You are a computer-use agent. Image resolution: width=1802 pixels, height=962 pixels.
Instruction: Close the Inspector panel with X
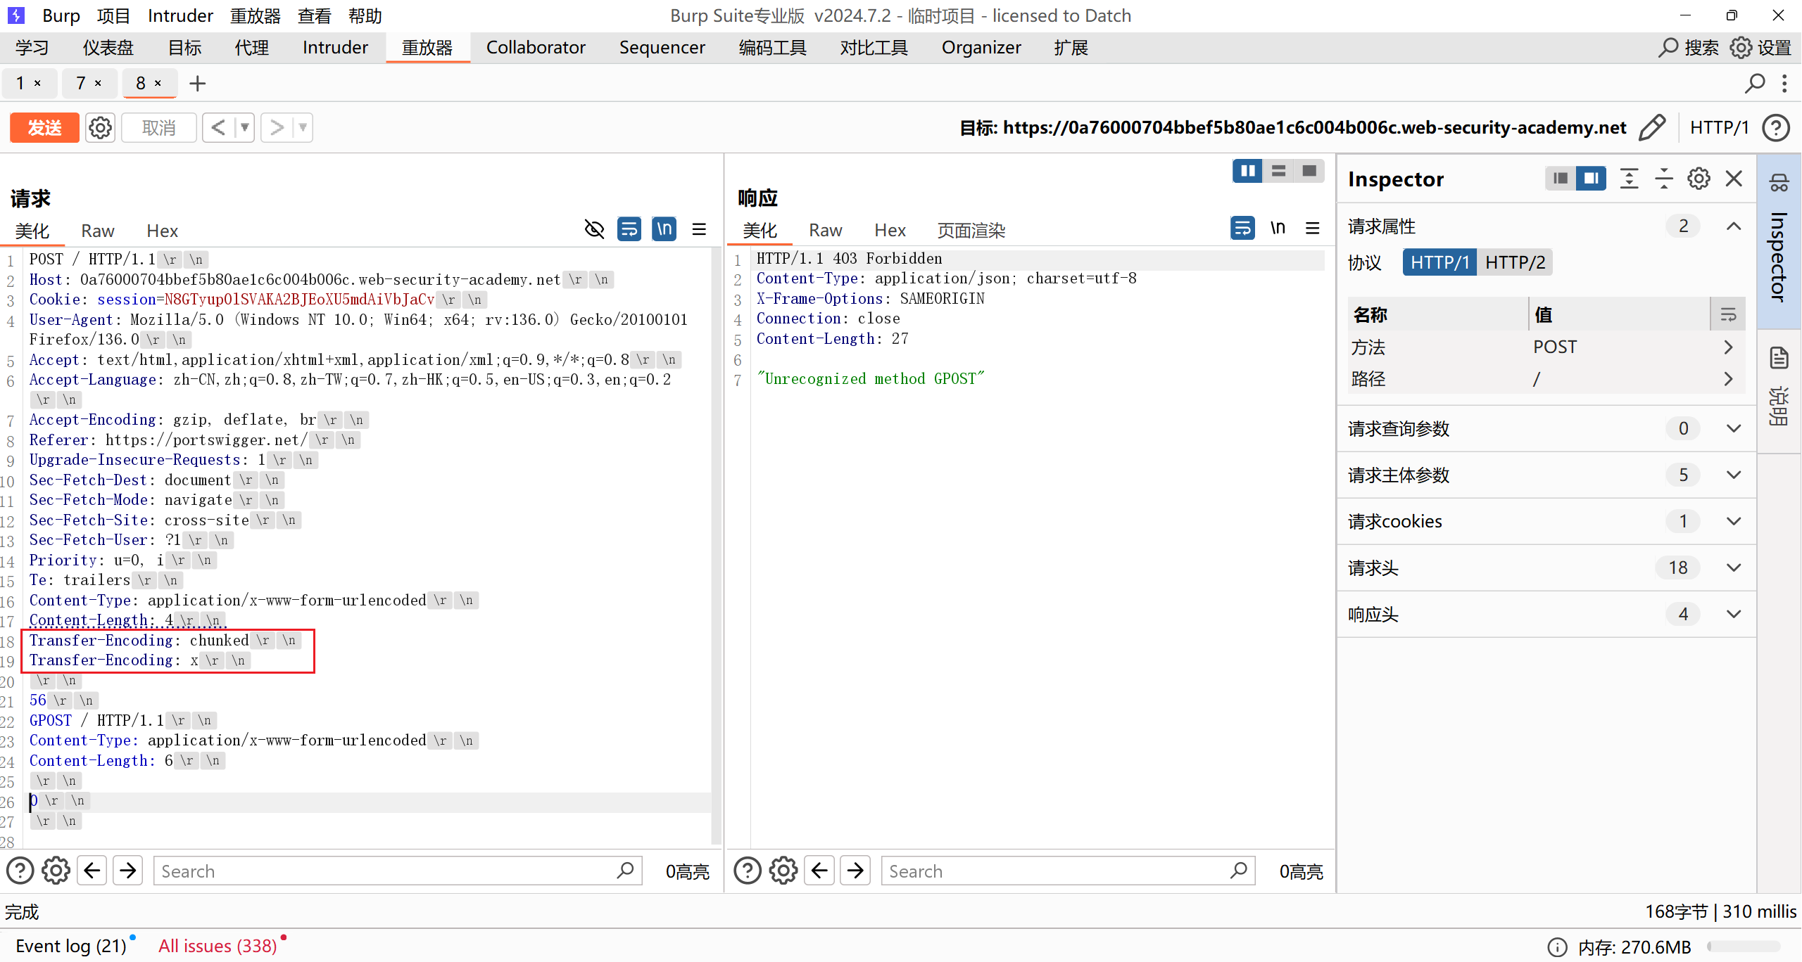click(1734, 179)
